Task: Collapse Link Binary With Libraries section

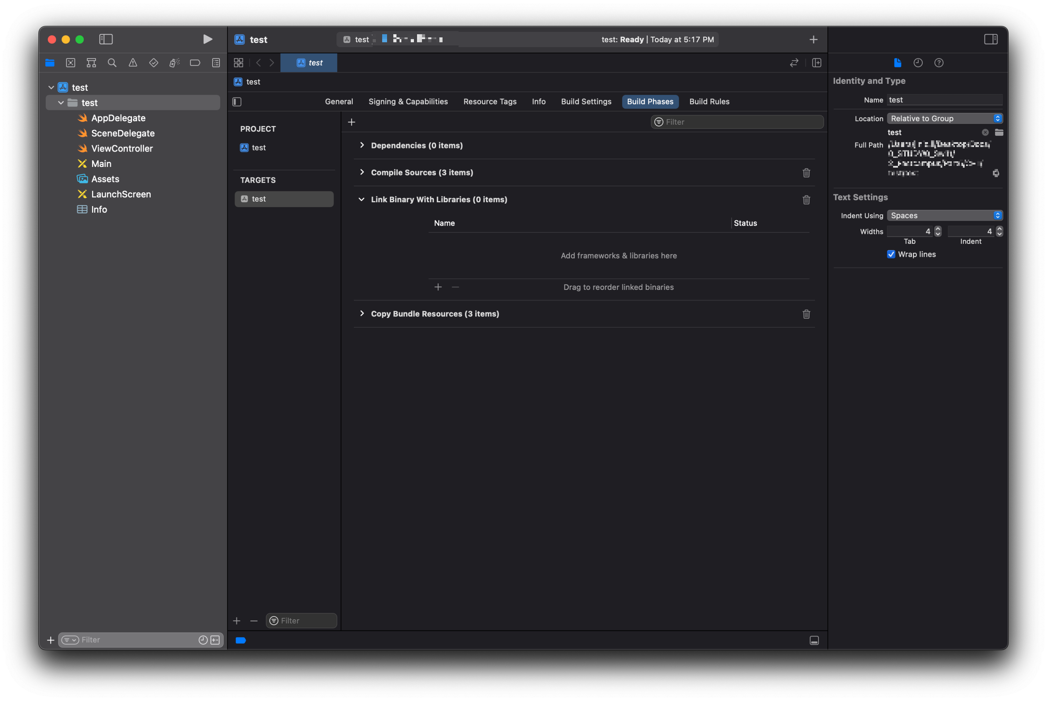Action: [x=361, y=199]
